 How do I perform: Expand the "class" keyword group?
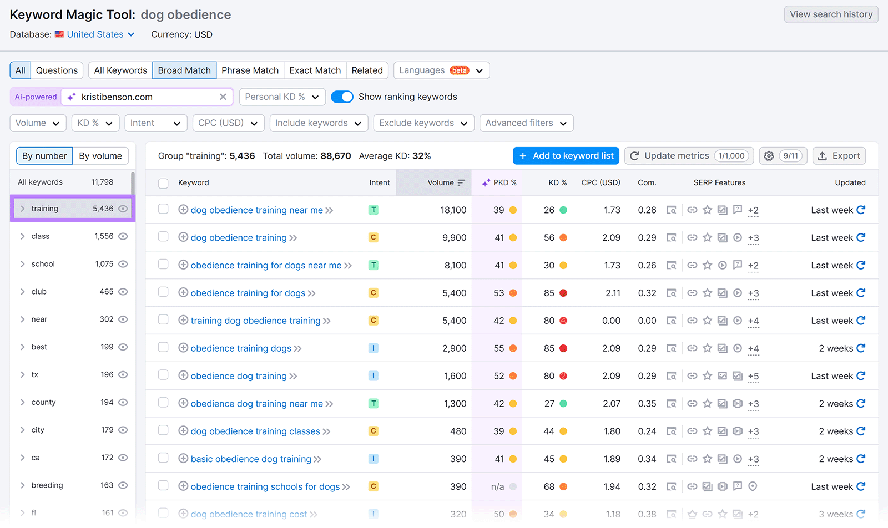point(22,236)
